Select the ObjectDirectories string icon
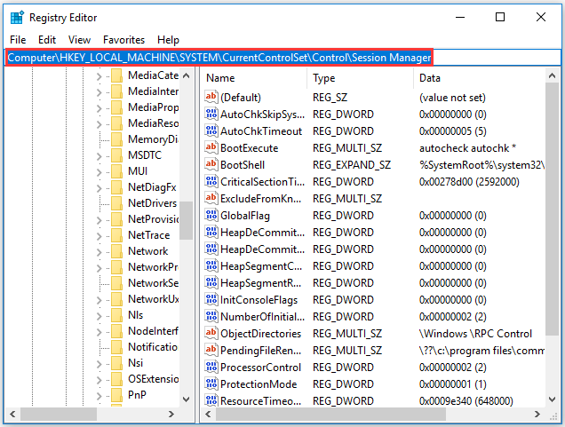565x427 pixels. [211, 334]
